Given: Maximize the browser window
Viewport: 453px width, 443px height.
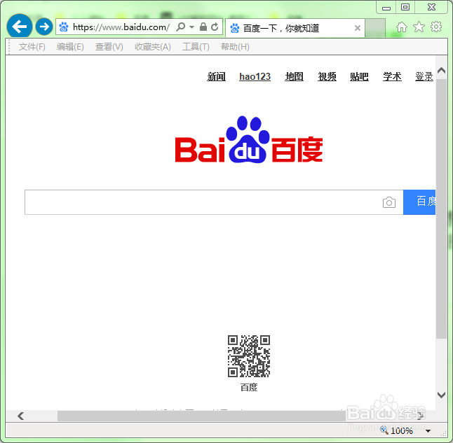Looking at the screenshot, I should coord(405,8).
